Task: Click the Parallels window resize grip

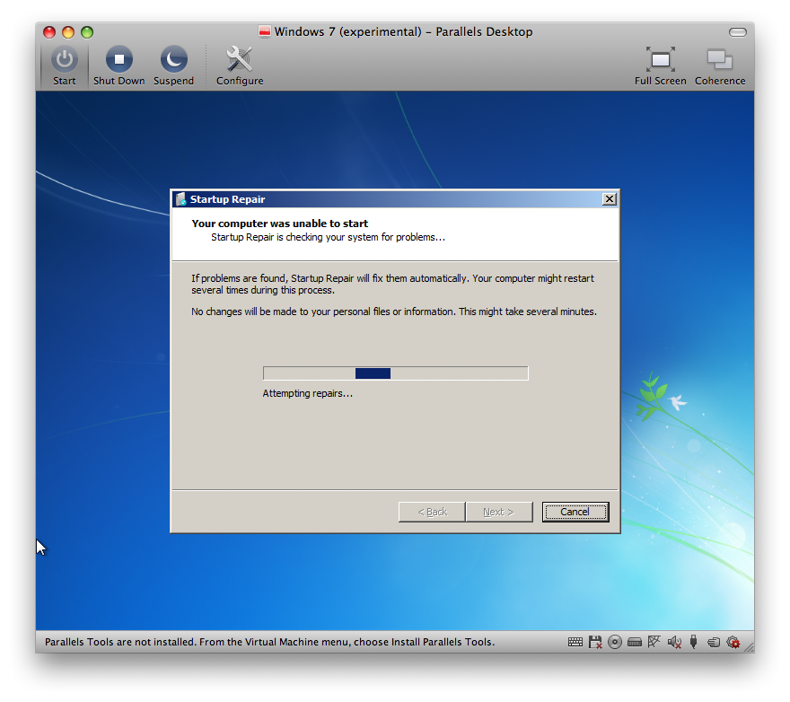Action: coord(750,647)
